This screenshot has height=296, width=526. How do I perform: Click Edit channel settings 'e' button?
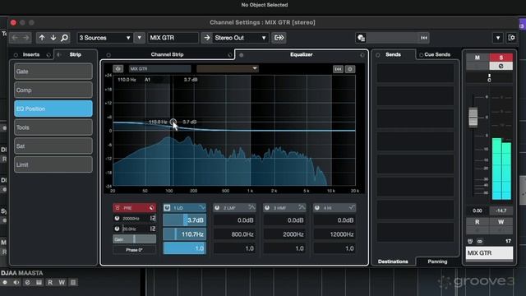(501, 66)
